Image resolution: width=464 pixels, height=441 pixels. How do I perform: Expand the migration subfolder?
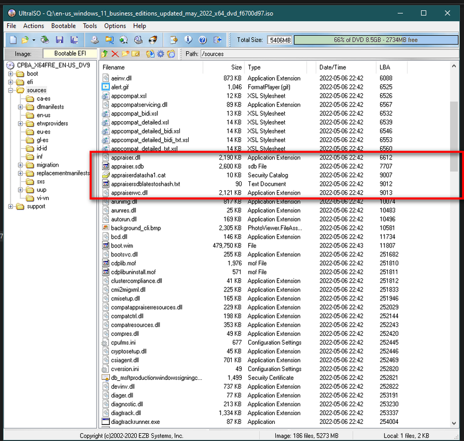[x=20, y=165]
